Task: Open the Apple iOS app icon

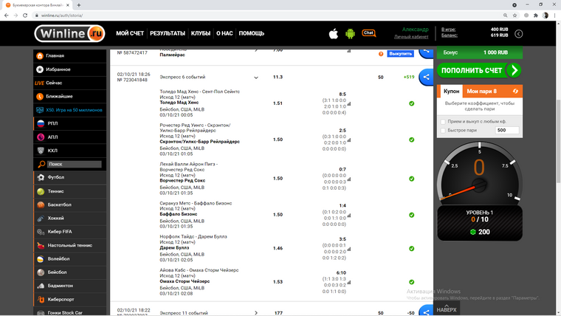Action: tap(334, 34)
